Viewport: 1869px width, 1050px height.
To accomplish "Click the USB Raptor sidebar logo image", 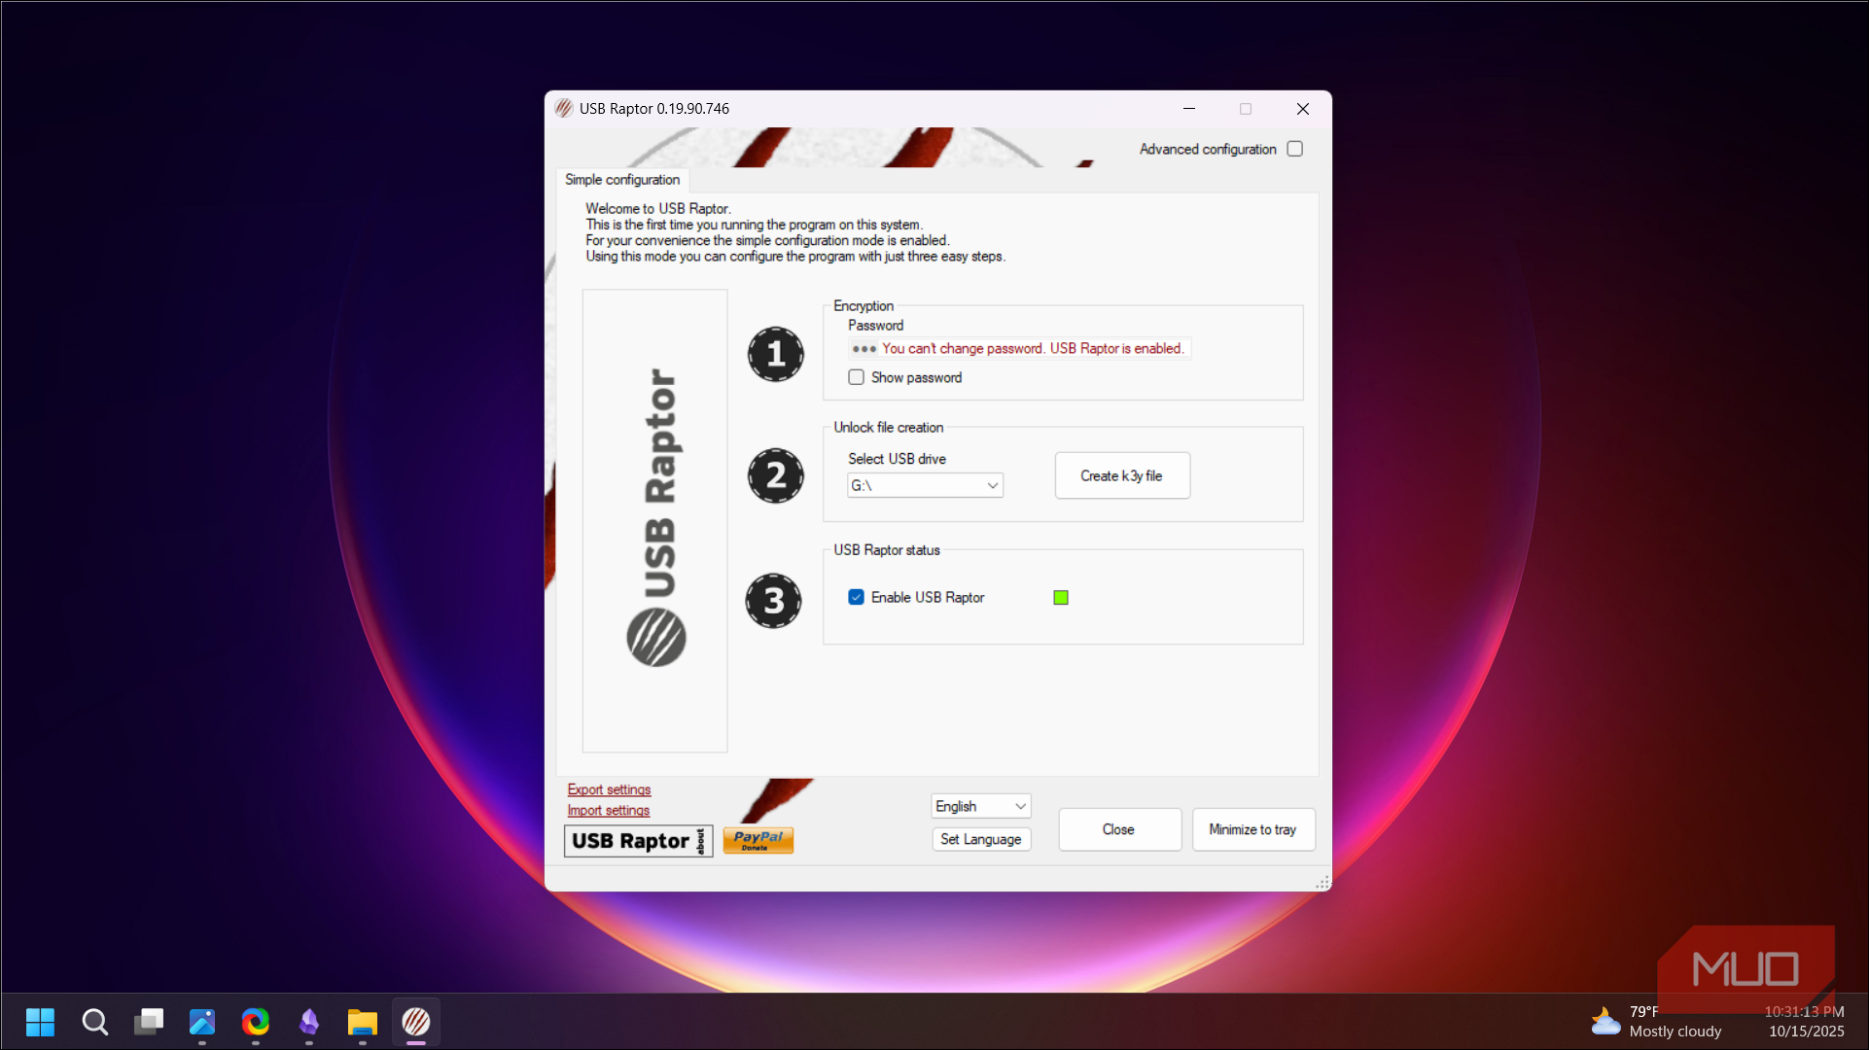I will tap(654, 520).
